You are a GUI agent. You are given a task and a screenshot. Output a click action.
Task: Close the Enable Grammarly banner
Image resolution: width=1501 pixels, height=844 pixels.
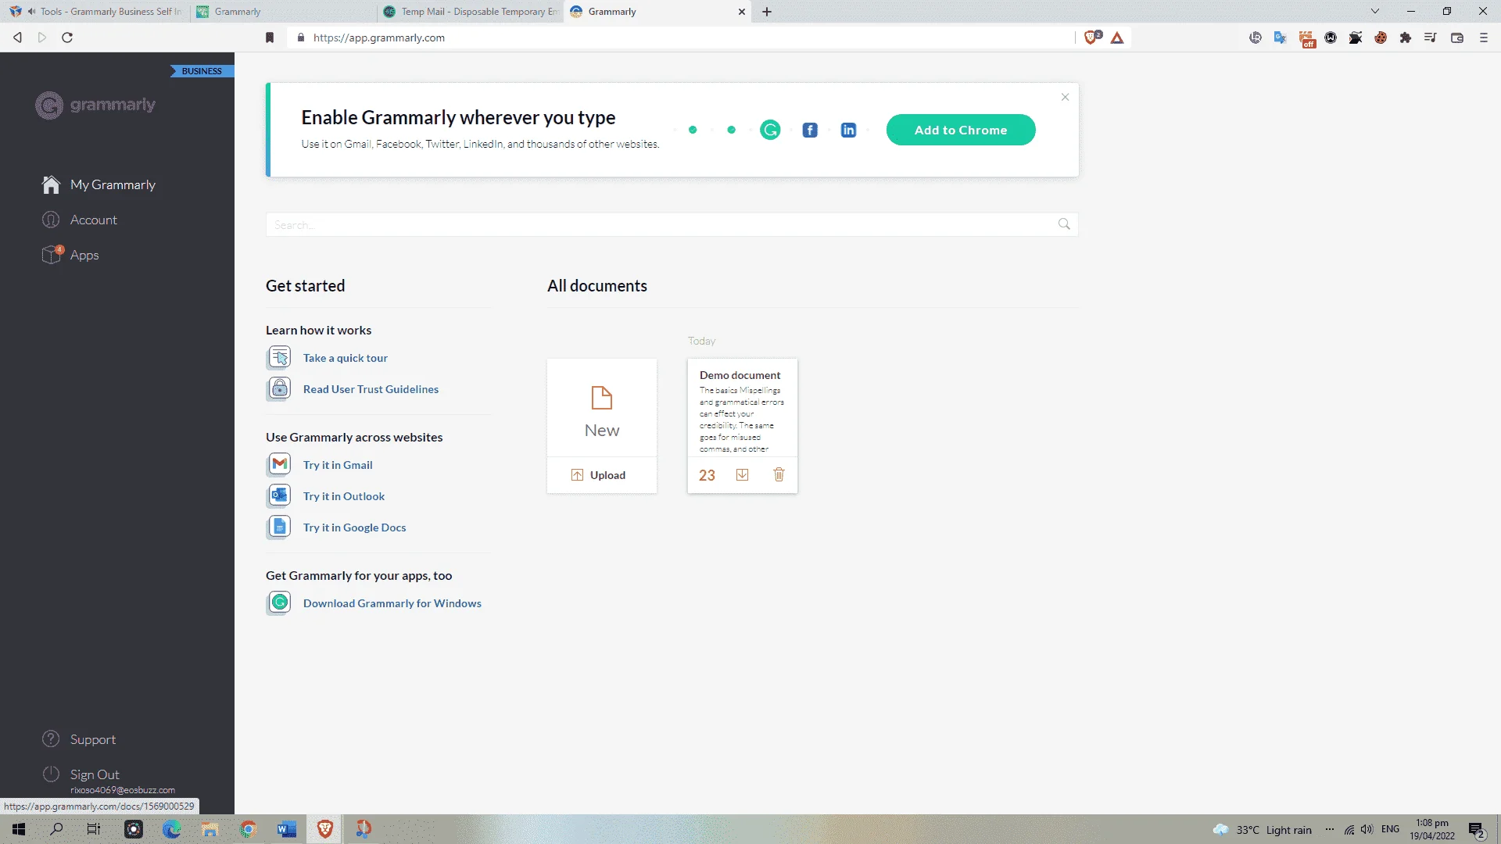click(1065, 97)
